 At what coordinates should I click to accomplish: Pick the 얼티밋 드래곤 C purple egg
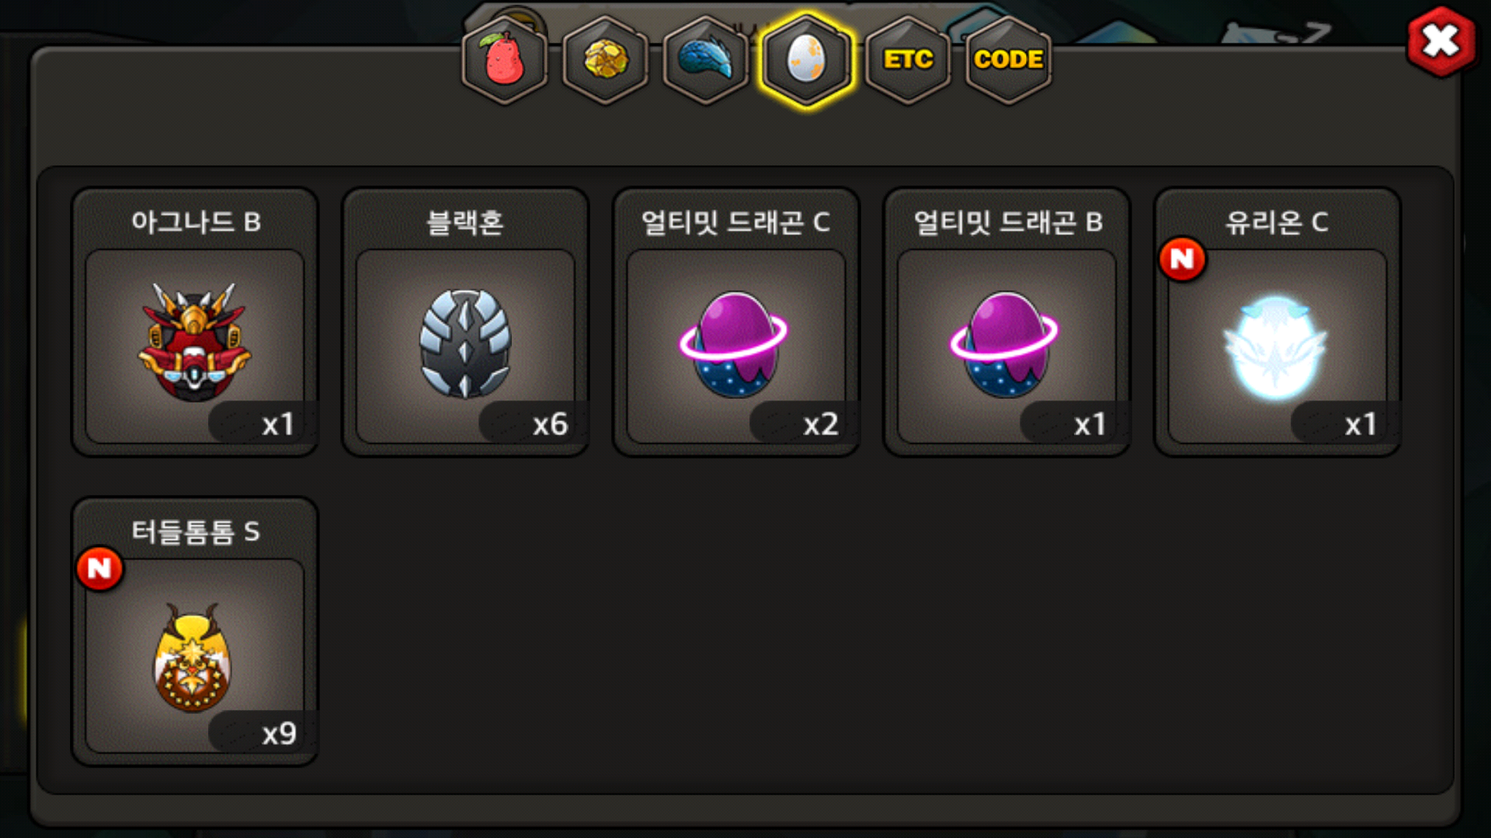(x=735, y=344)
